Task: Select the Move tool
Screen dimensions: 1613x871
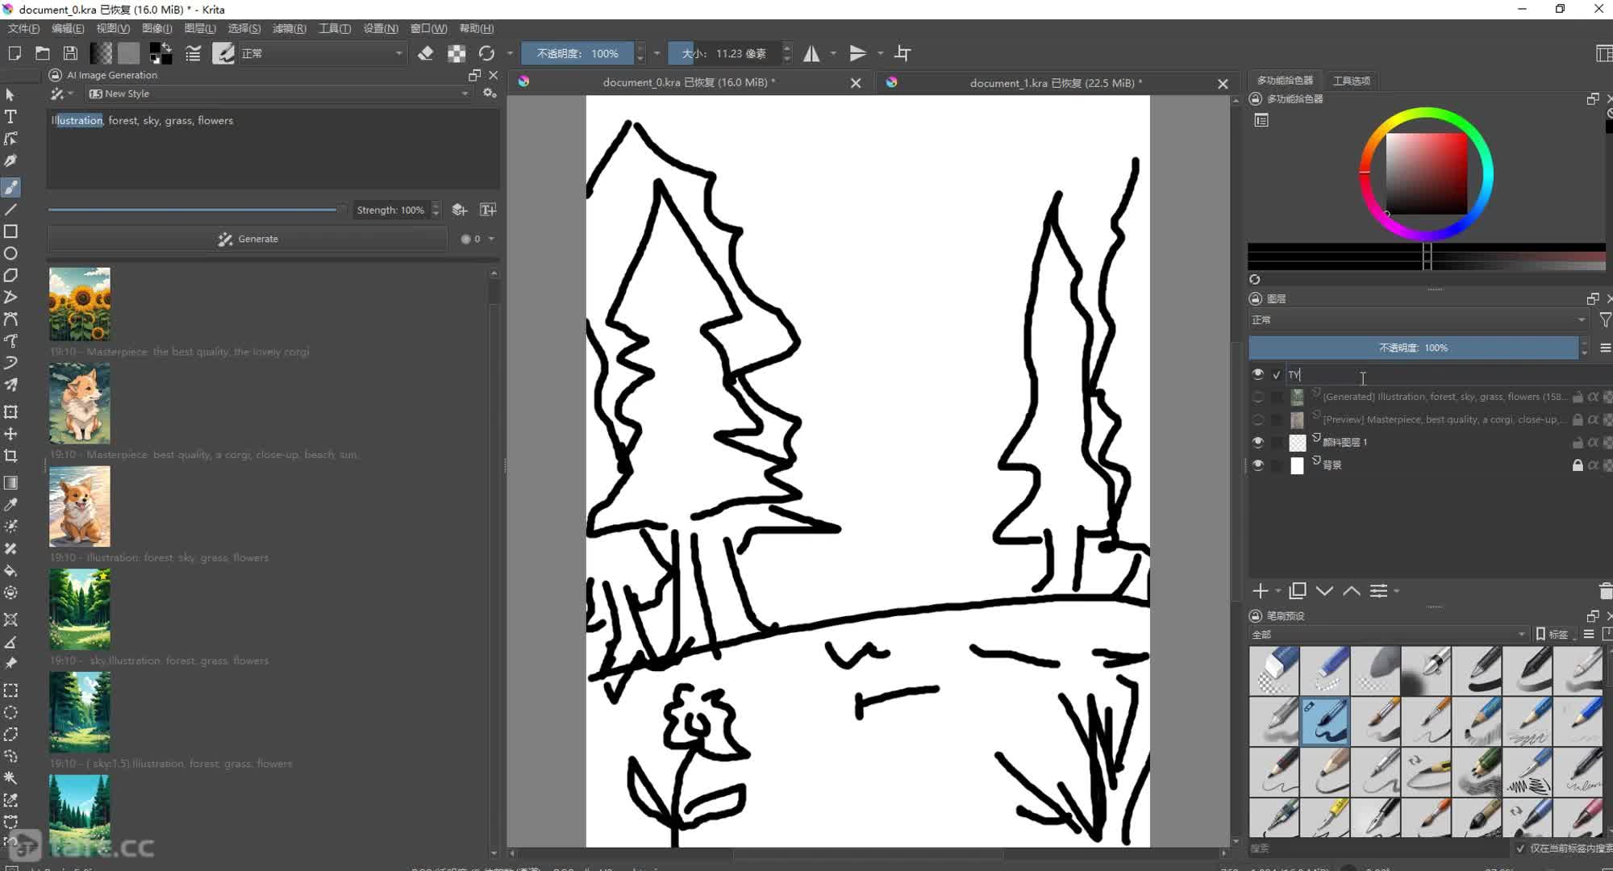Action: [10, 434]
